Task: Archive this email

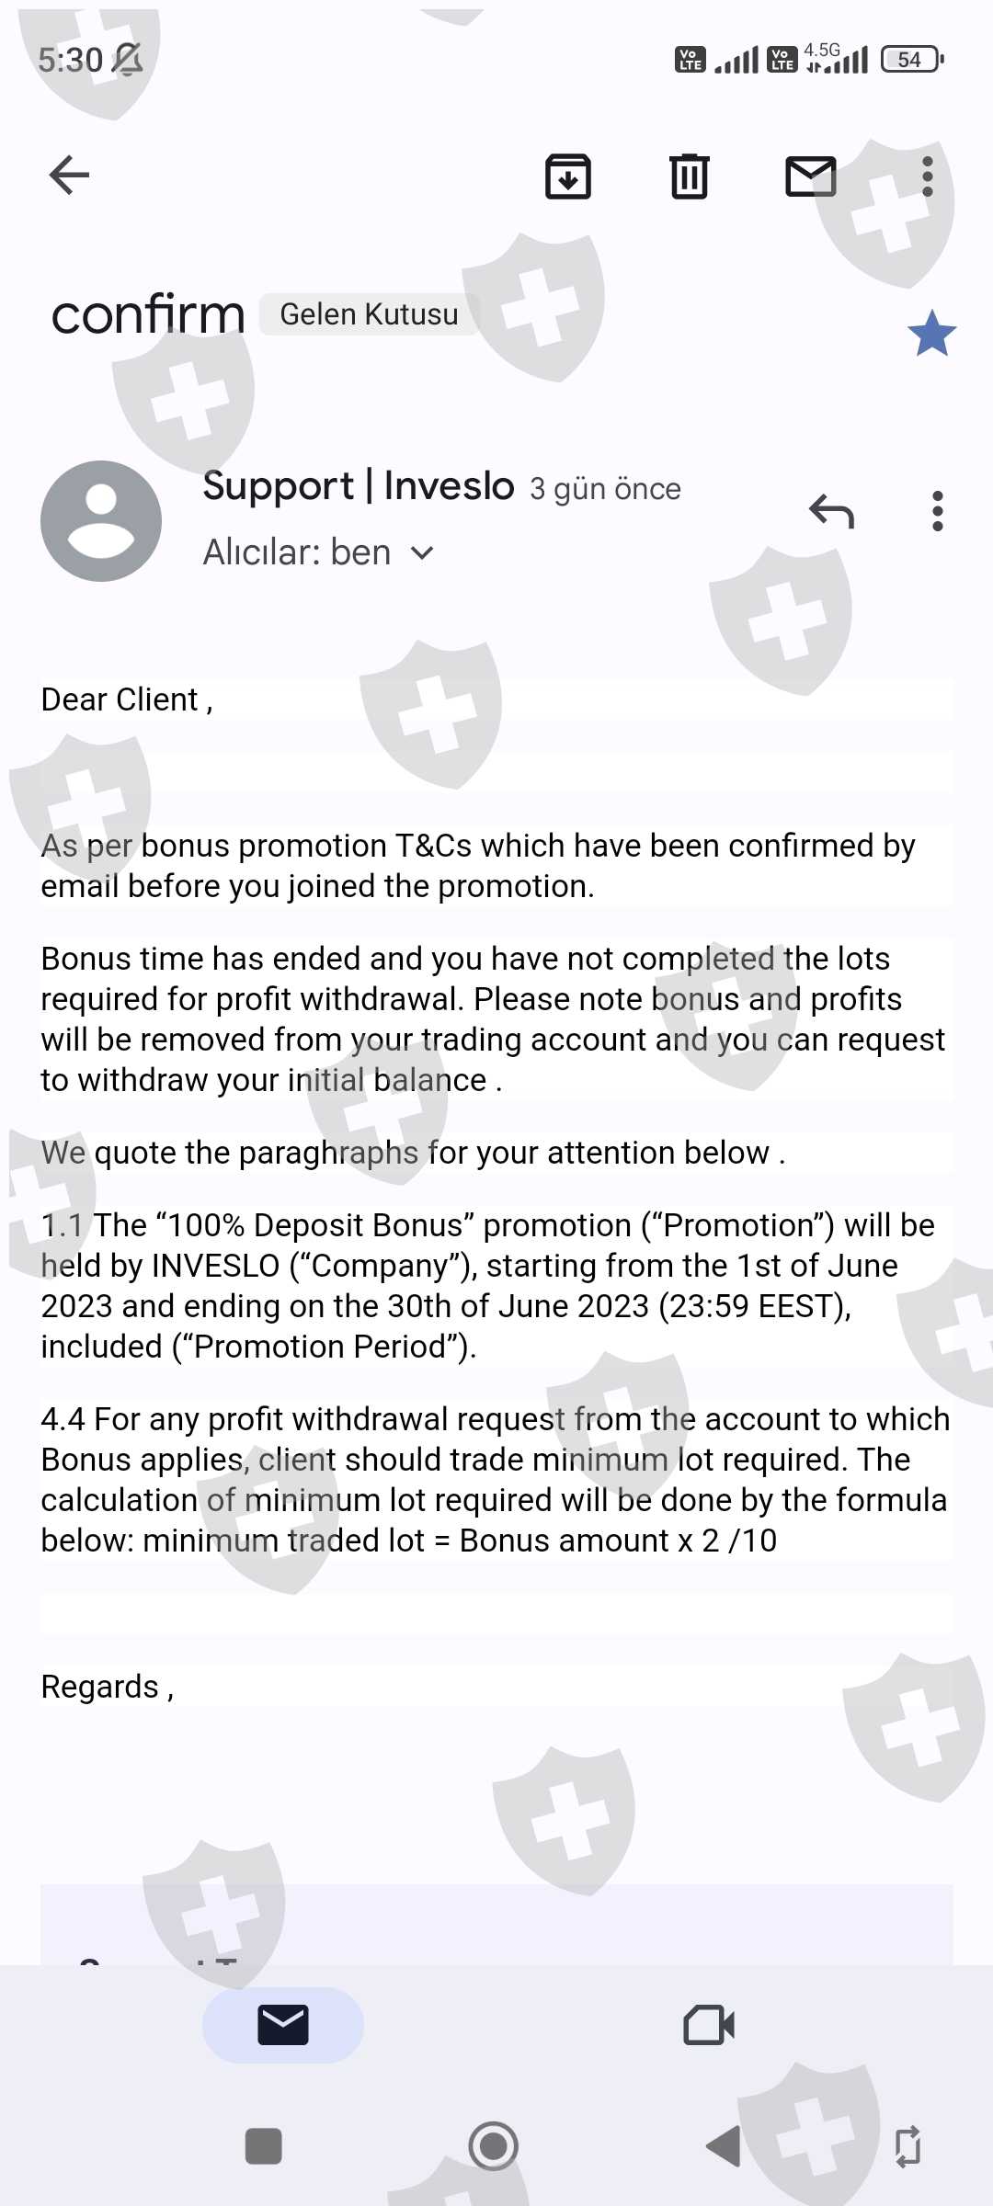Action: click(568, 176)
